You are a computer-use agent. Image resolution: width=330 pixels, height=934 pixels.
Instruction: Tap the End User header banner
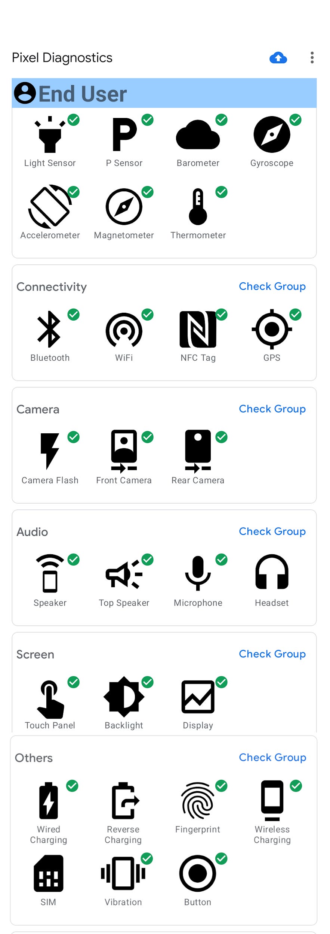click(x=164, y=93)
